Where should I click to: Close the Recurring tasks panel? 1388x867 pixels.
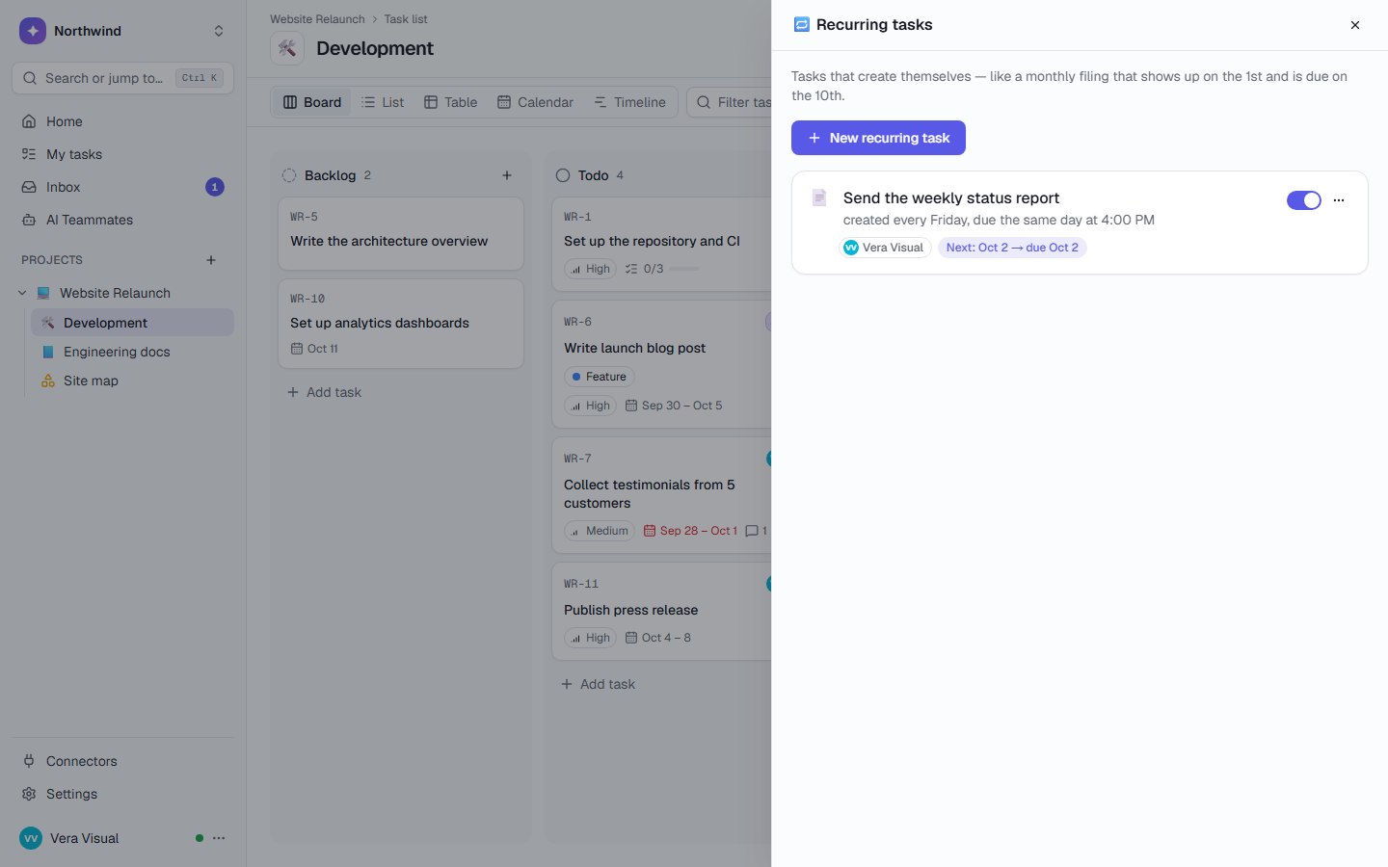coord(1355,25)
